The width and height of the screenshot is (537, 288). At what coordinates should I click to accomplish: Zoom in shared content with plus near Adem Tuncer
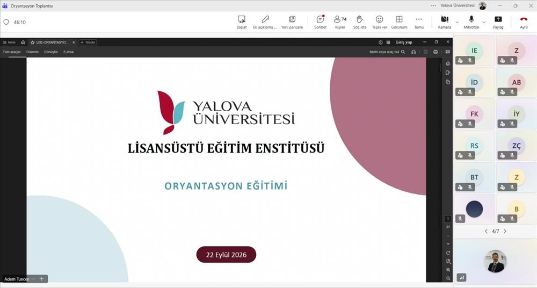point(41,279)
